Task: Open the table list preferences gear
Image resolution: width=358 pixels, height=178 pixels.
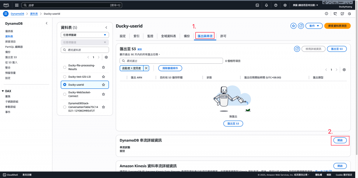Action: coord(106,57)
